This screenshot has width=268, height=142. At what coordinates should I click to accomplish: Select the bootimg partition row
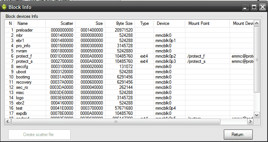pyautogui.click(x=129, y=77)
